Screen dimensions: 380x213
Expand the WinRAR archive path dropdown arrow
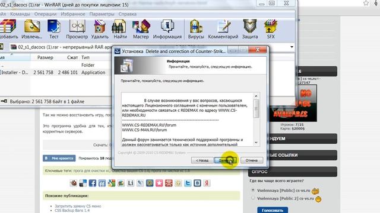pos(292,47)
